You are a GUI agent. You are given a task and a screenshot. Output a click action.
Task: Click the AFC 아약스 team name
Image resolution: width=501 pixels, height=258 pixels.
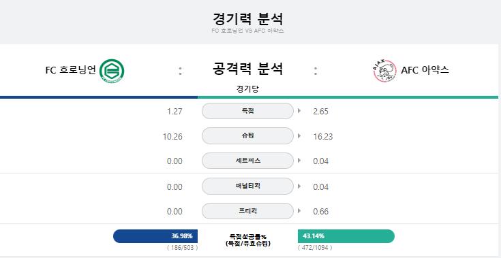[425, 70]
